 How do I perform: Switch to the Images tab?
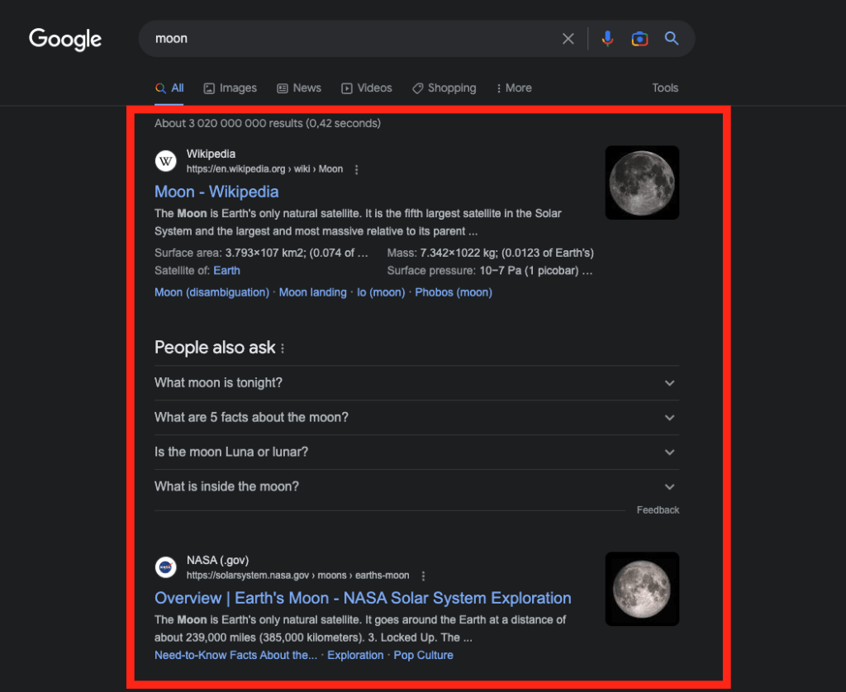pyautogui.click(x=230, y=88)
